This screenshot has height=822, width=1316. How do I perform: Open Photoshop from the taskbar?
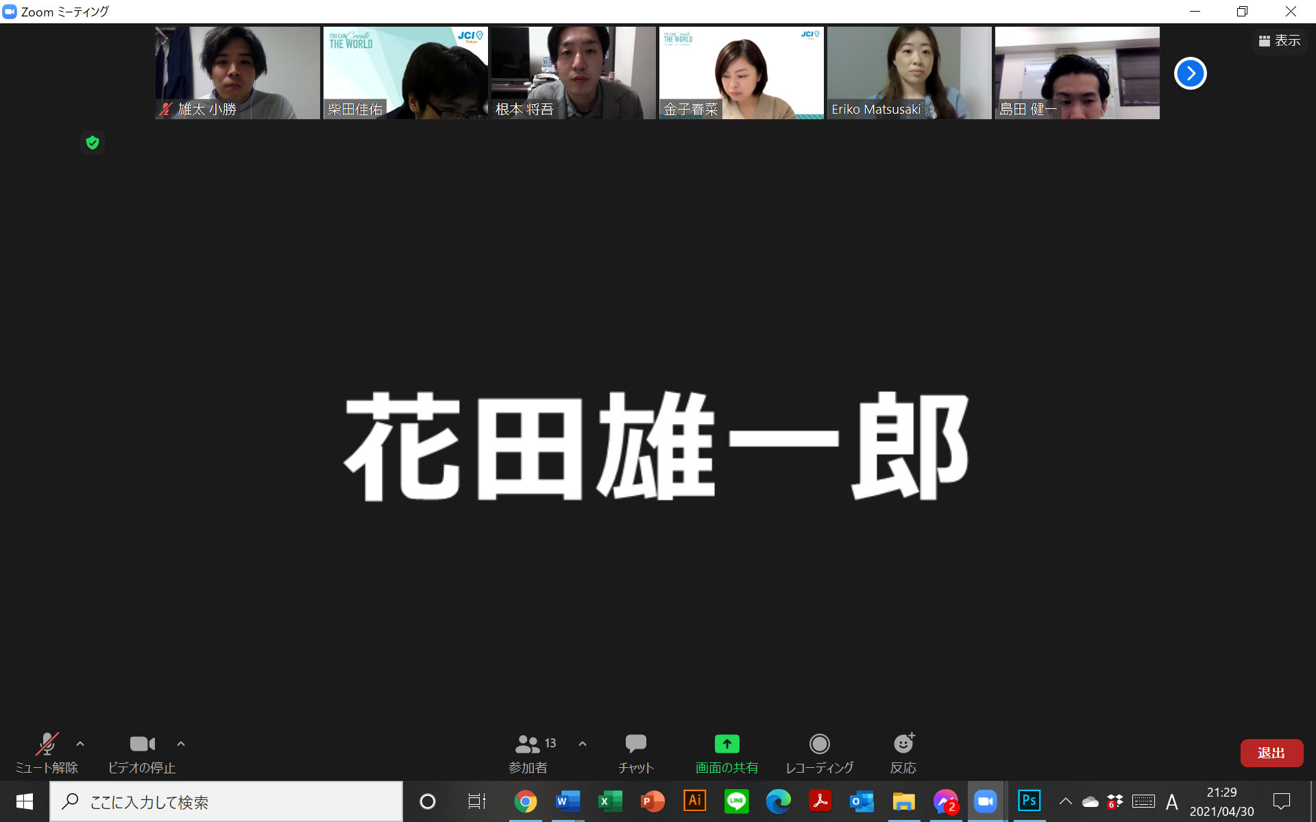pyautogui.click(x=1028, y=801)
